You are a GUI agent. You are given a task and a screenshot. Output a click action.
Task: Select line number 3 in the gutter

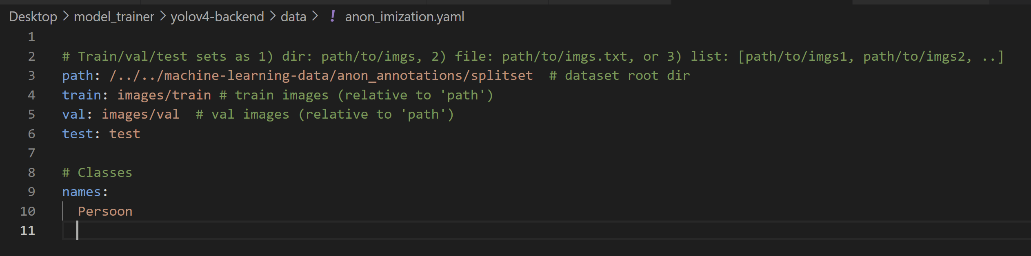tap(32, 75)
